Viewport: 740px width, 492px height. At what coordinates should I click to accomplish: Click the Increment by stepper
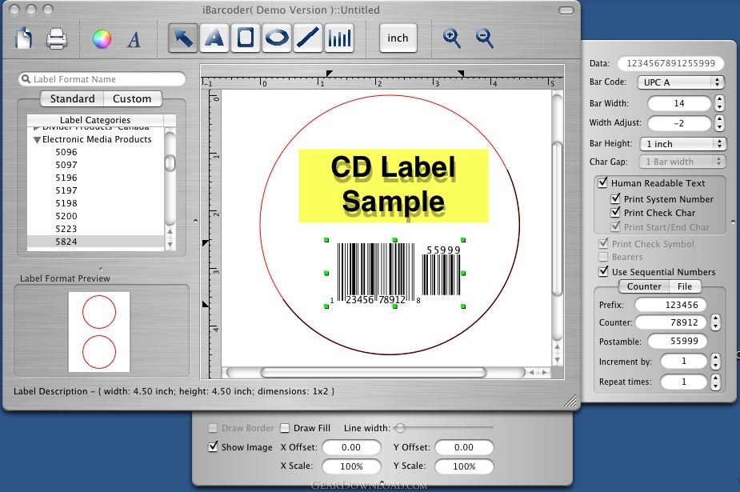coord(716,362)
